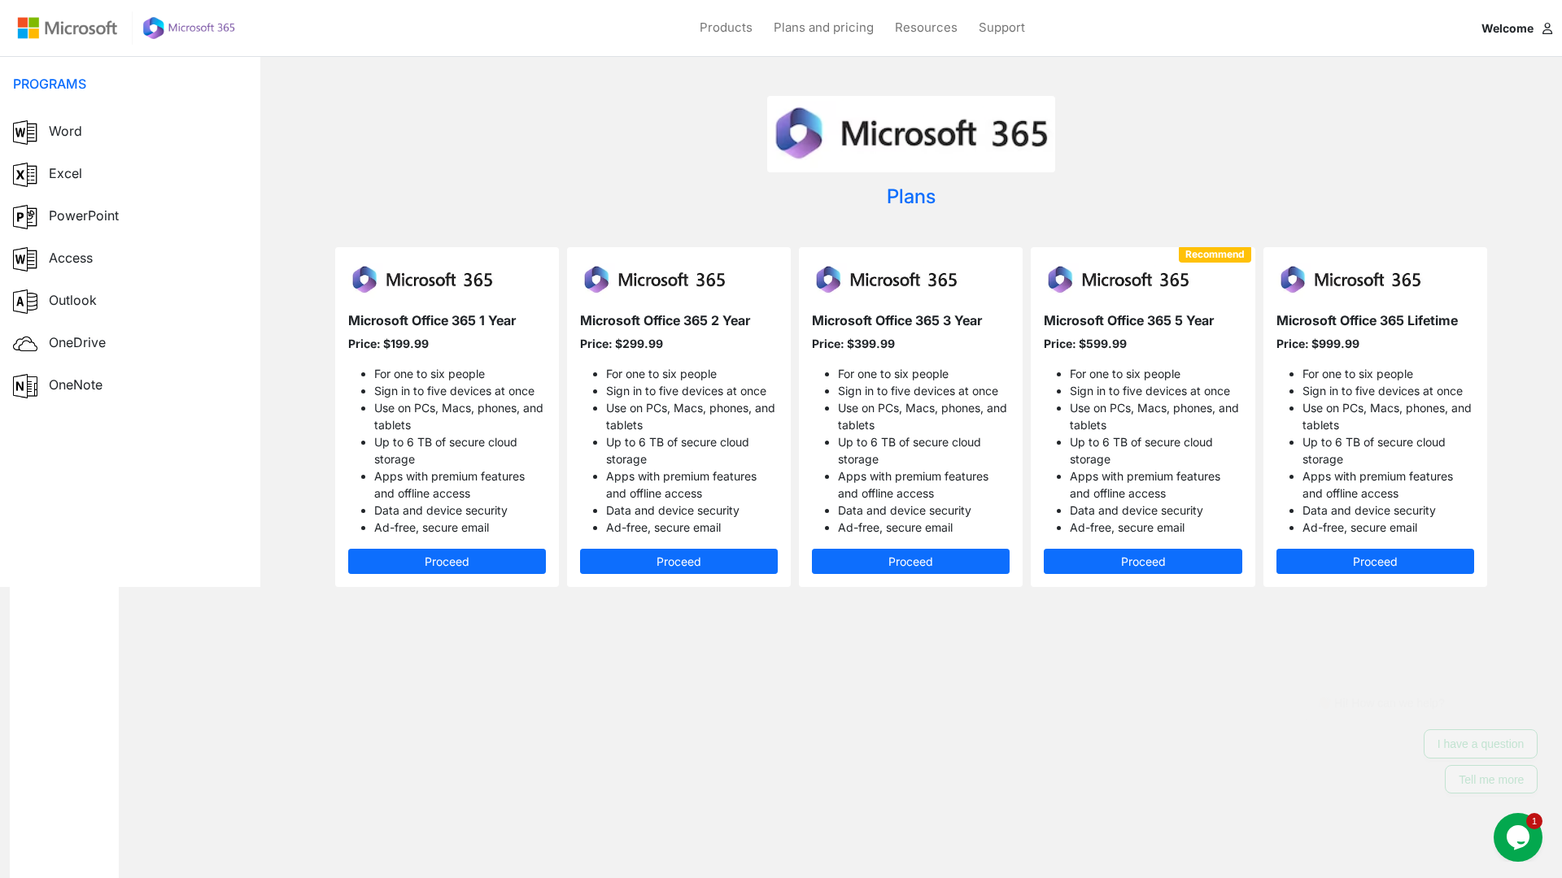Proceed with the Lifetime plan

click(x=1375, y=562)
